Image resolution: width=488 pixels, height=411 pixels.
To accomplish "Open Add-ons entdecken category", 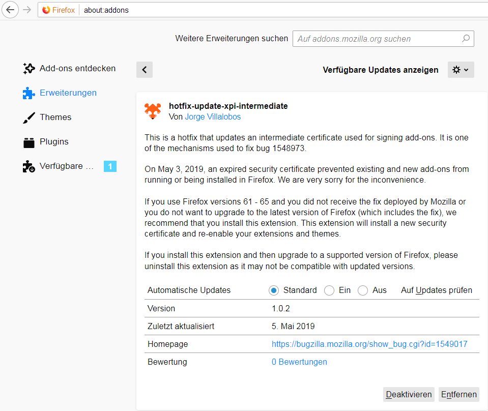I will pyautogui.click(x=69, y=69).
